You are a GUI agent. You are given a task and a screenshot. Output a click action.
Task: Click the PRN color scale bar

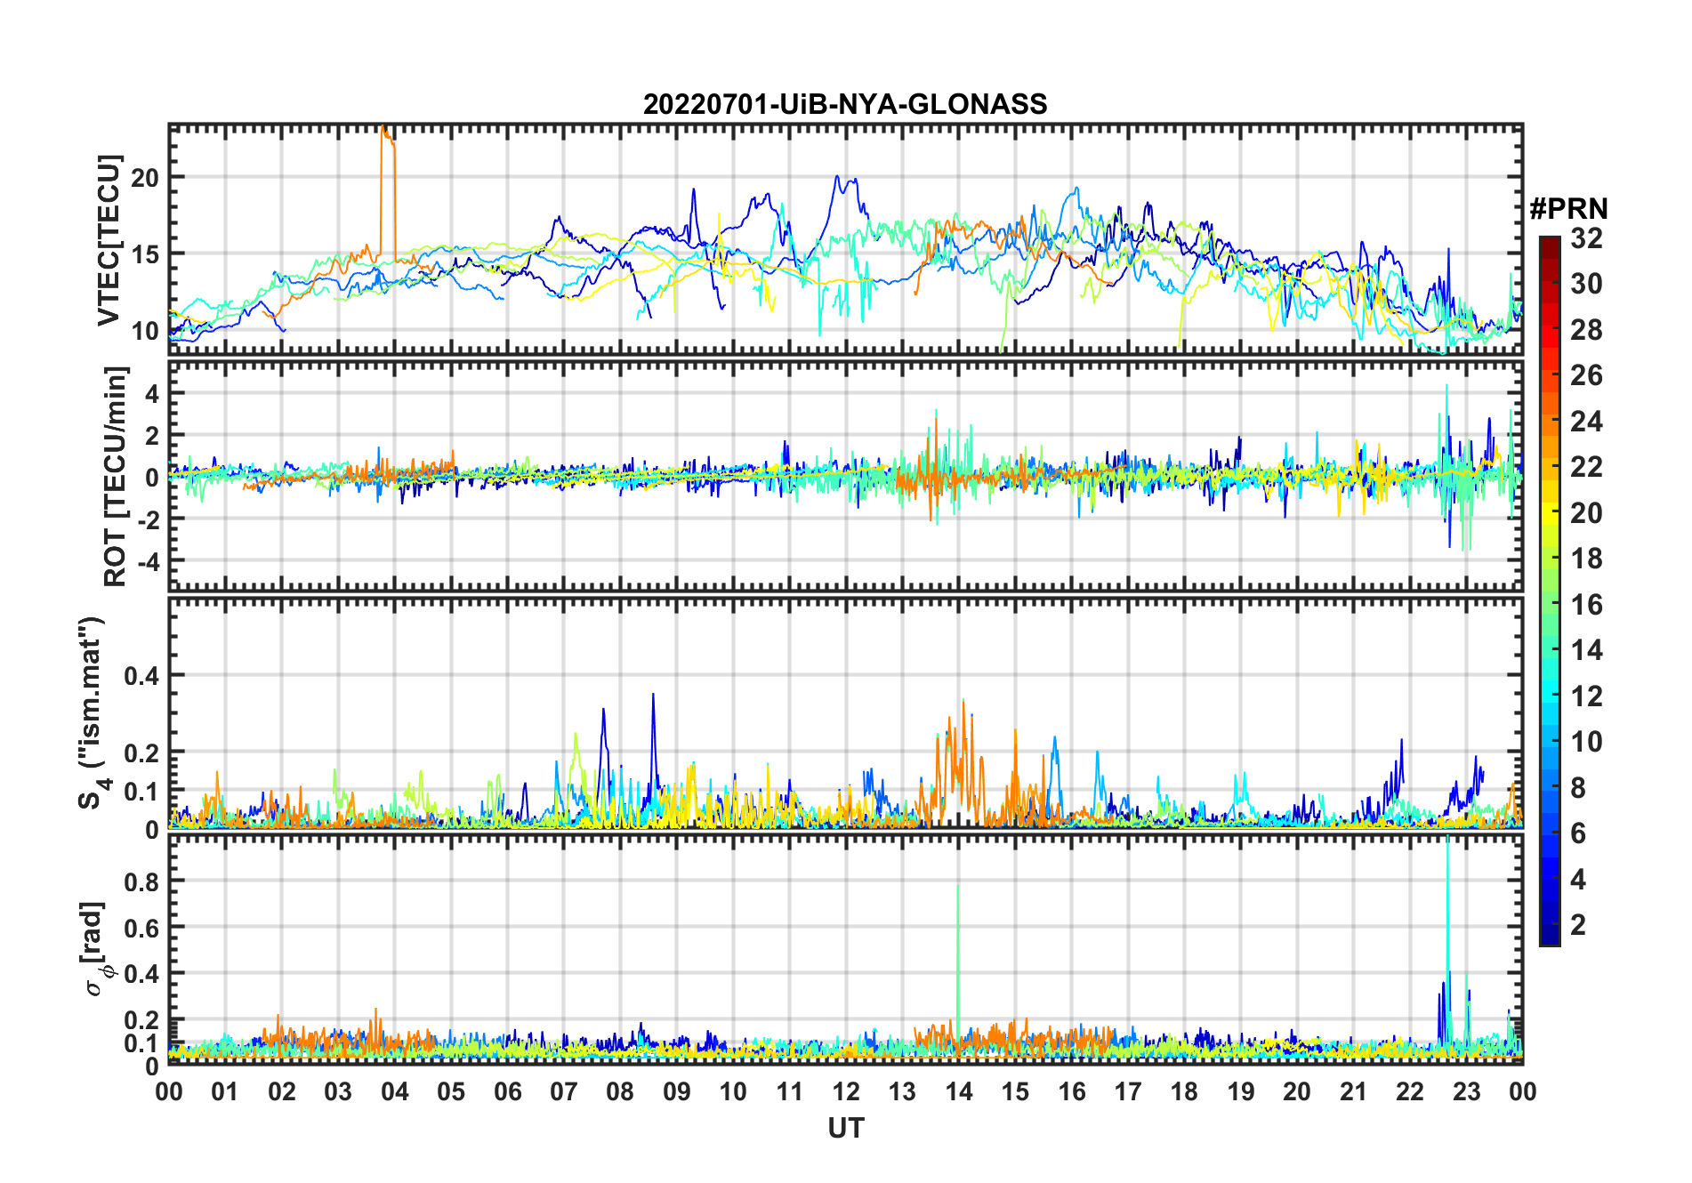1550,591
